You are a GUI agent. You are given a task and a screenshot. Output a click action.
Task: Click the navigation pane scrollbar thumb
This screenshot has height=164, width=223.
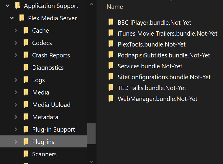tap(91, 134)
